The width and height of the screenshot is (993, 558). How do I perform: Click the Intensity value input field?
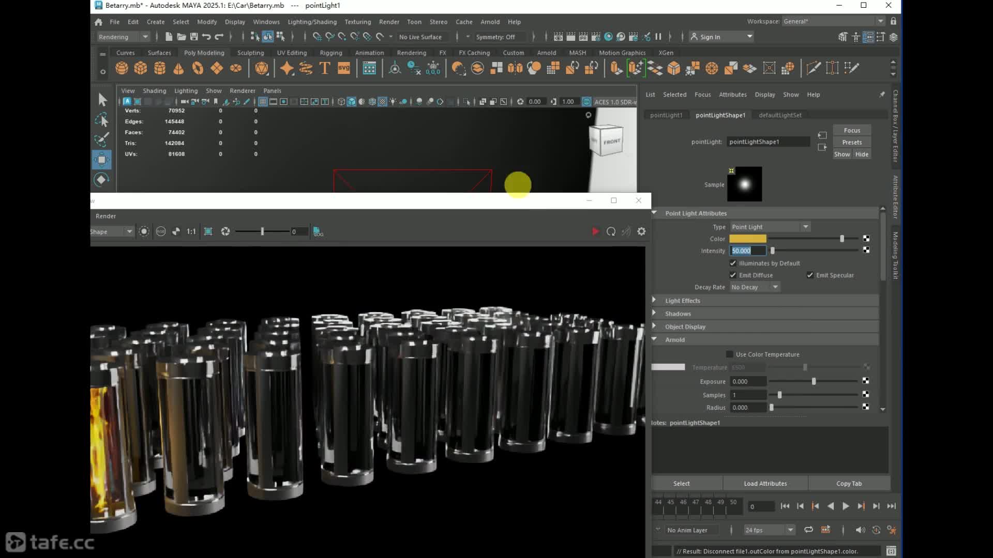tap(747, 251)
